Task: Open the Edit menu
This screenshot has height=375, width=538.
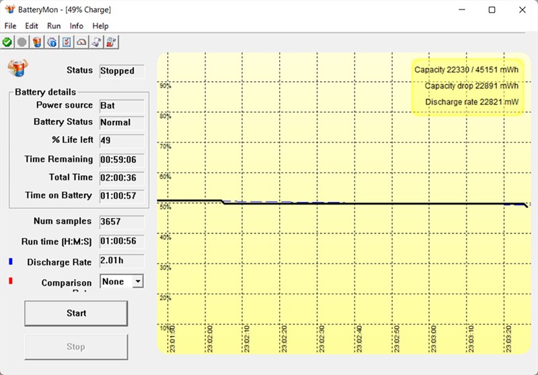Action: point(32,26)
